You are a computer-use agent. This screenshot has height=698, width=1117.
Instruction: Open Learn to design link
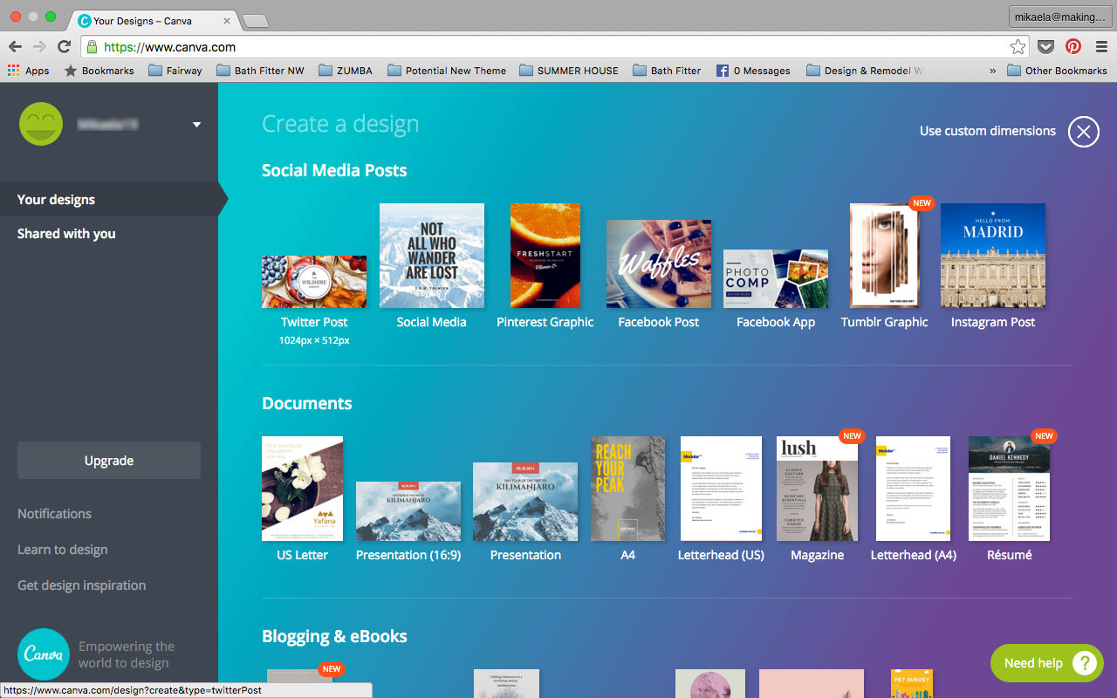(63, 550)
